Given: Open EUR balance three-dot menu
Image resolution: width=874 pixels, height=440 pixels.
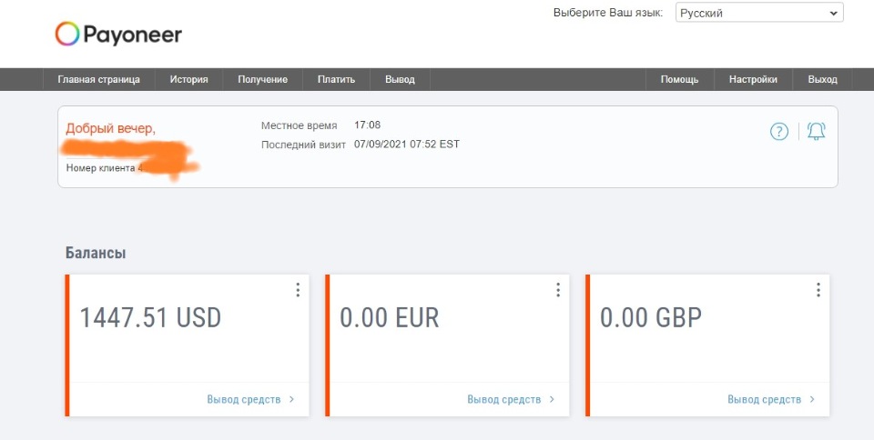Looking at the screenshot, I should pyautogui.click(x=558, y=290).
